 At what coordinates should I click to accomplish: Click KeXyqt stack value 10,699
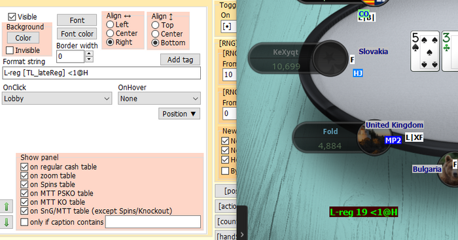(x=286, y=67)
